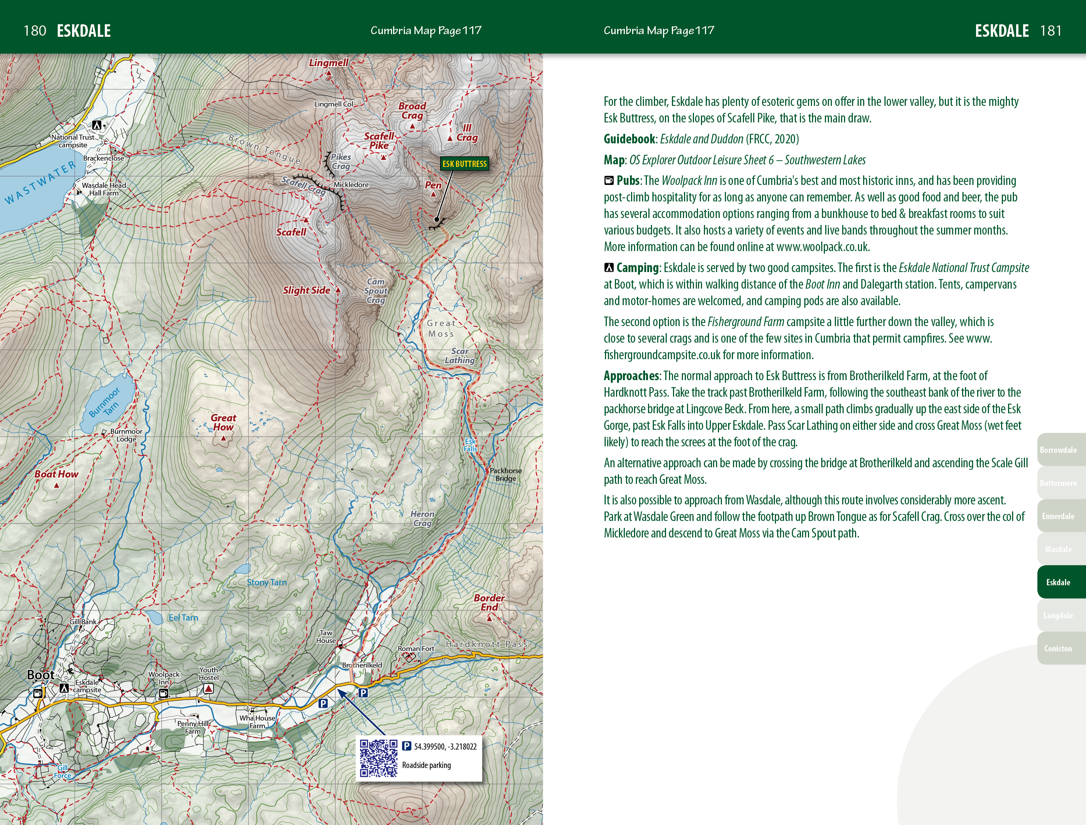Click the 'Roadside parking' caption text

point(426,765)
